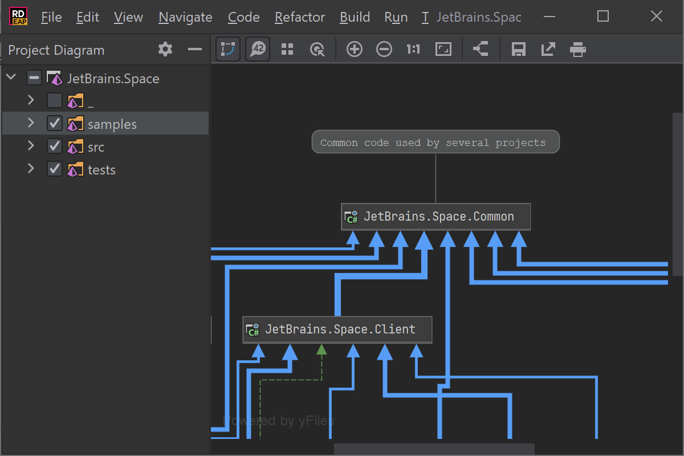
Task: Open the Edit menu
Action: [x=88, y=17]
